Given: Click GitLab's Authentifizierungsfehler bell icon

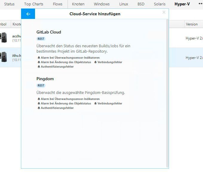Looking at the screenshot, I should (39, 67).
